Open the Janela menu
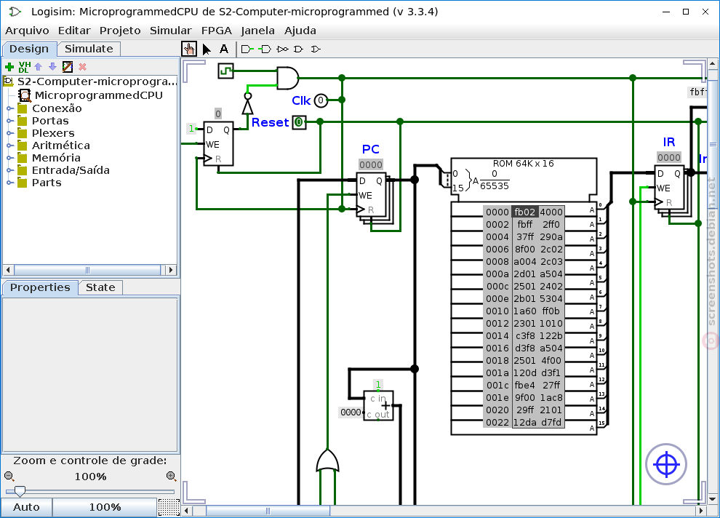Viewport: 720px width, 518px height. 257,31
